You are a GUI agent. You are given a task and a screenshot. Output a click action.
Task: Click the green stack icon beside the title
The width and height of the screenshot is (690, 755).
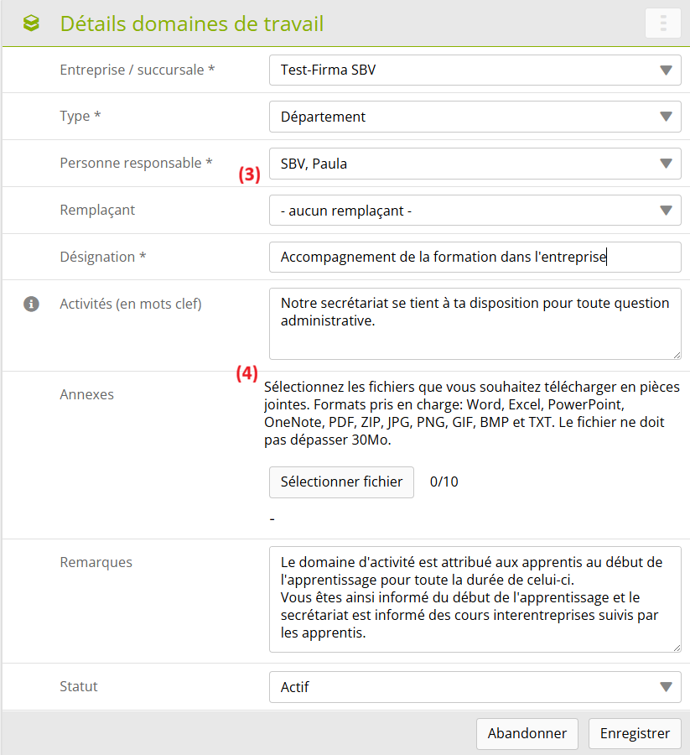[x=31, y=23]
